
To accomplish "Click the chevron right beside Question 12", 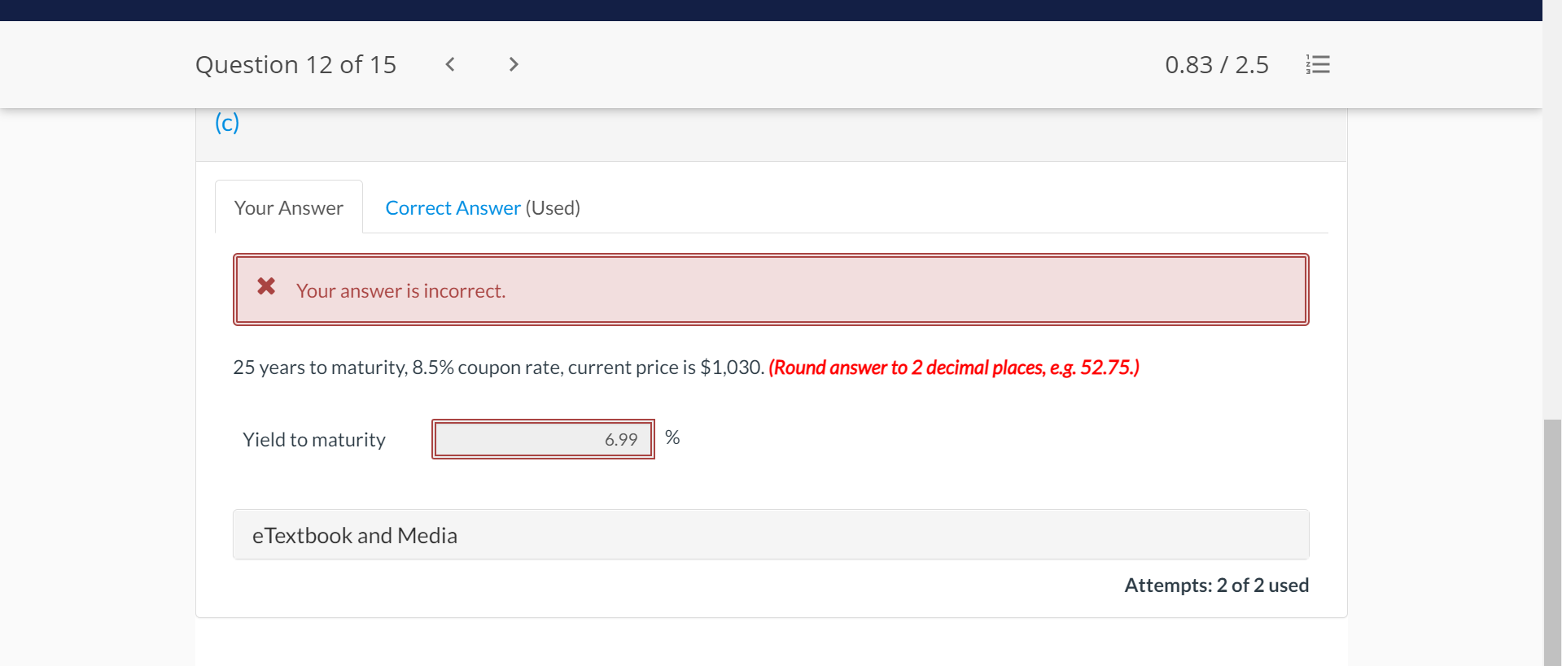I will click(x=513, y=64).
